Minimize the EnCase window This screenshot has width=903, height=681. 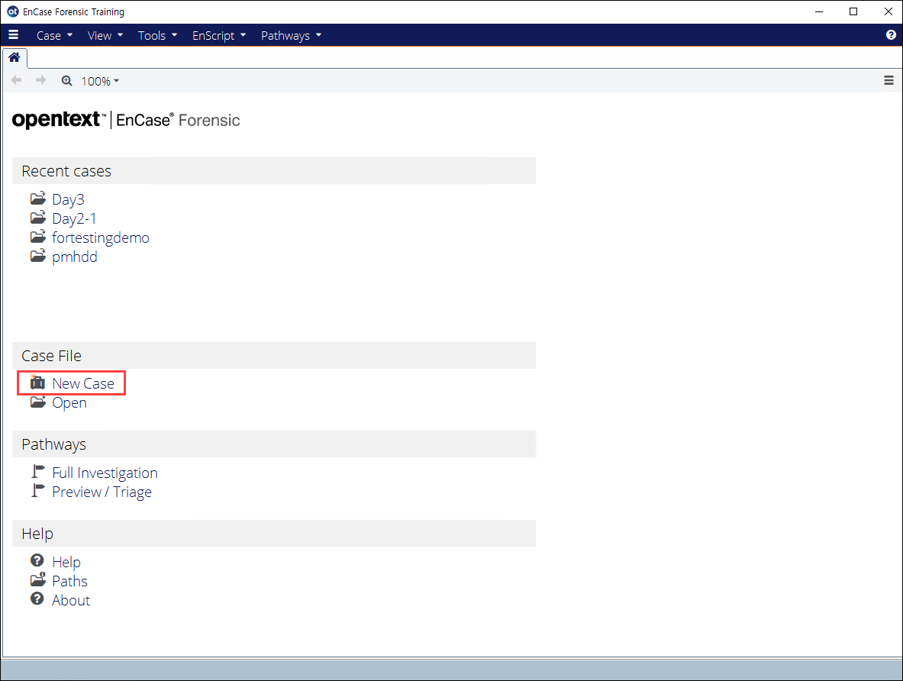[x=819, y=11]
